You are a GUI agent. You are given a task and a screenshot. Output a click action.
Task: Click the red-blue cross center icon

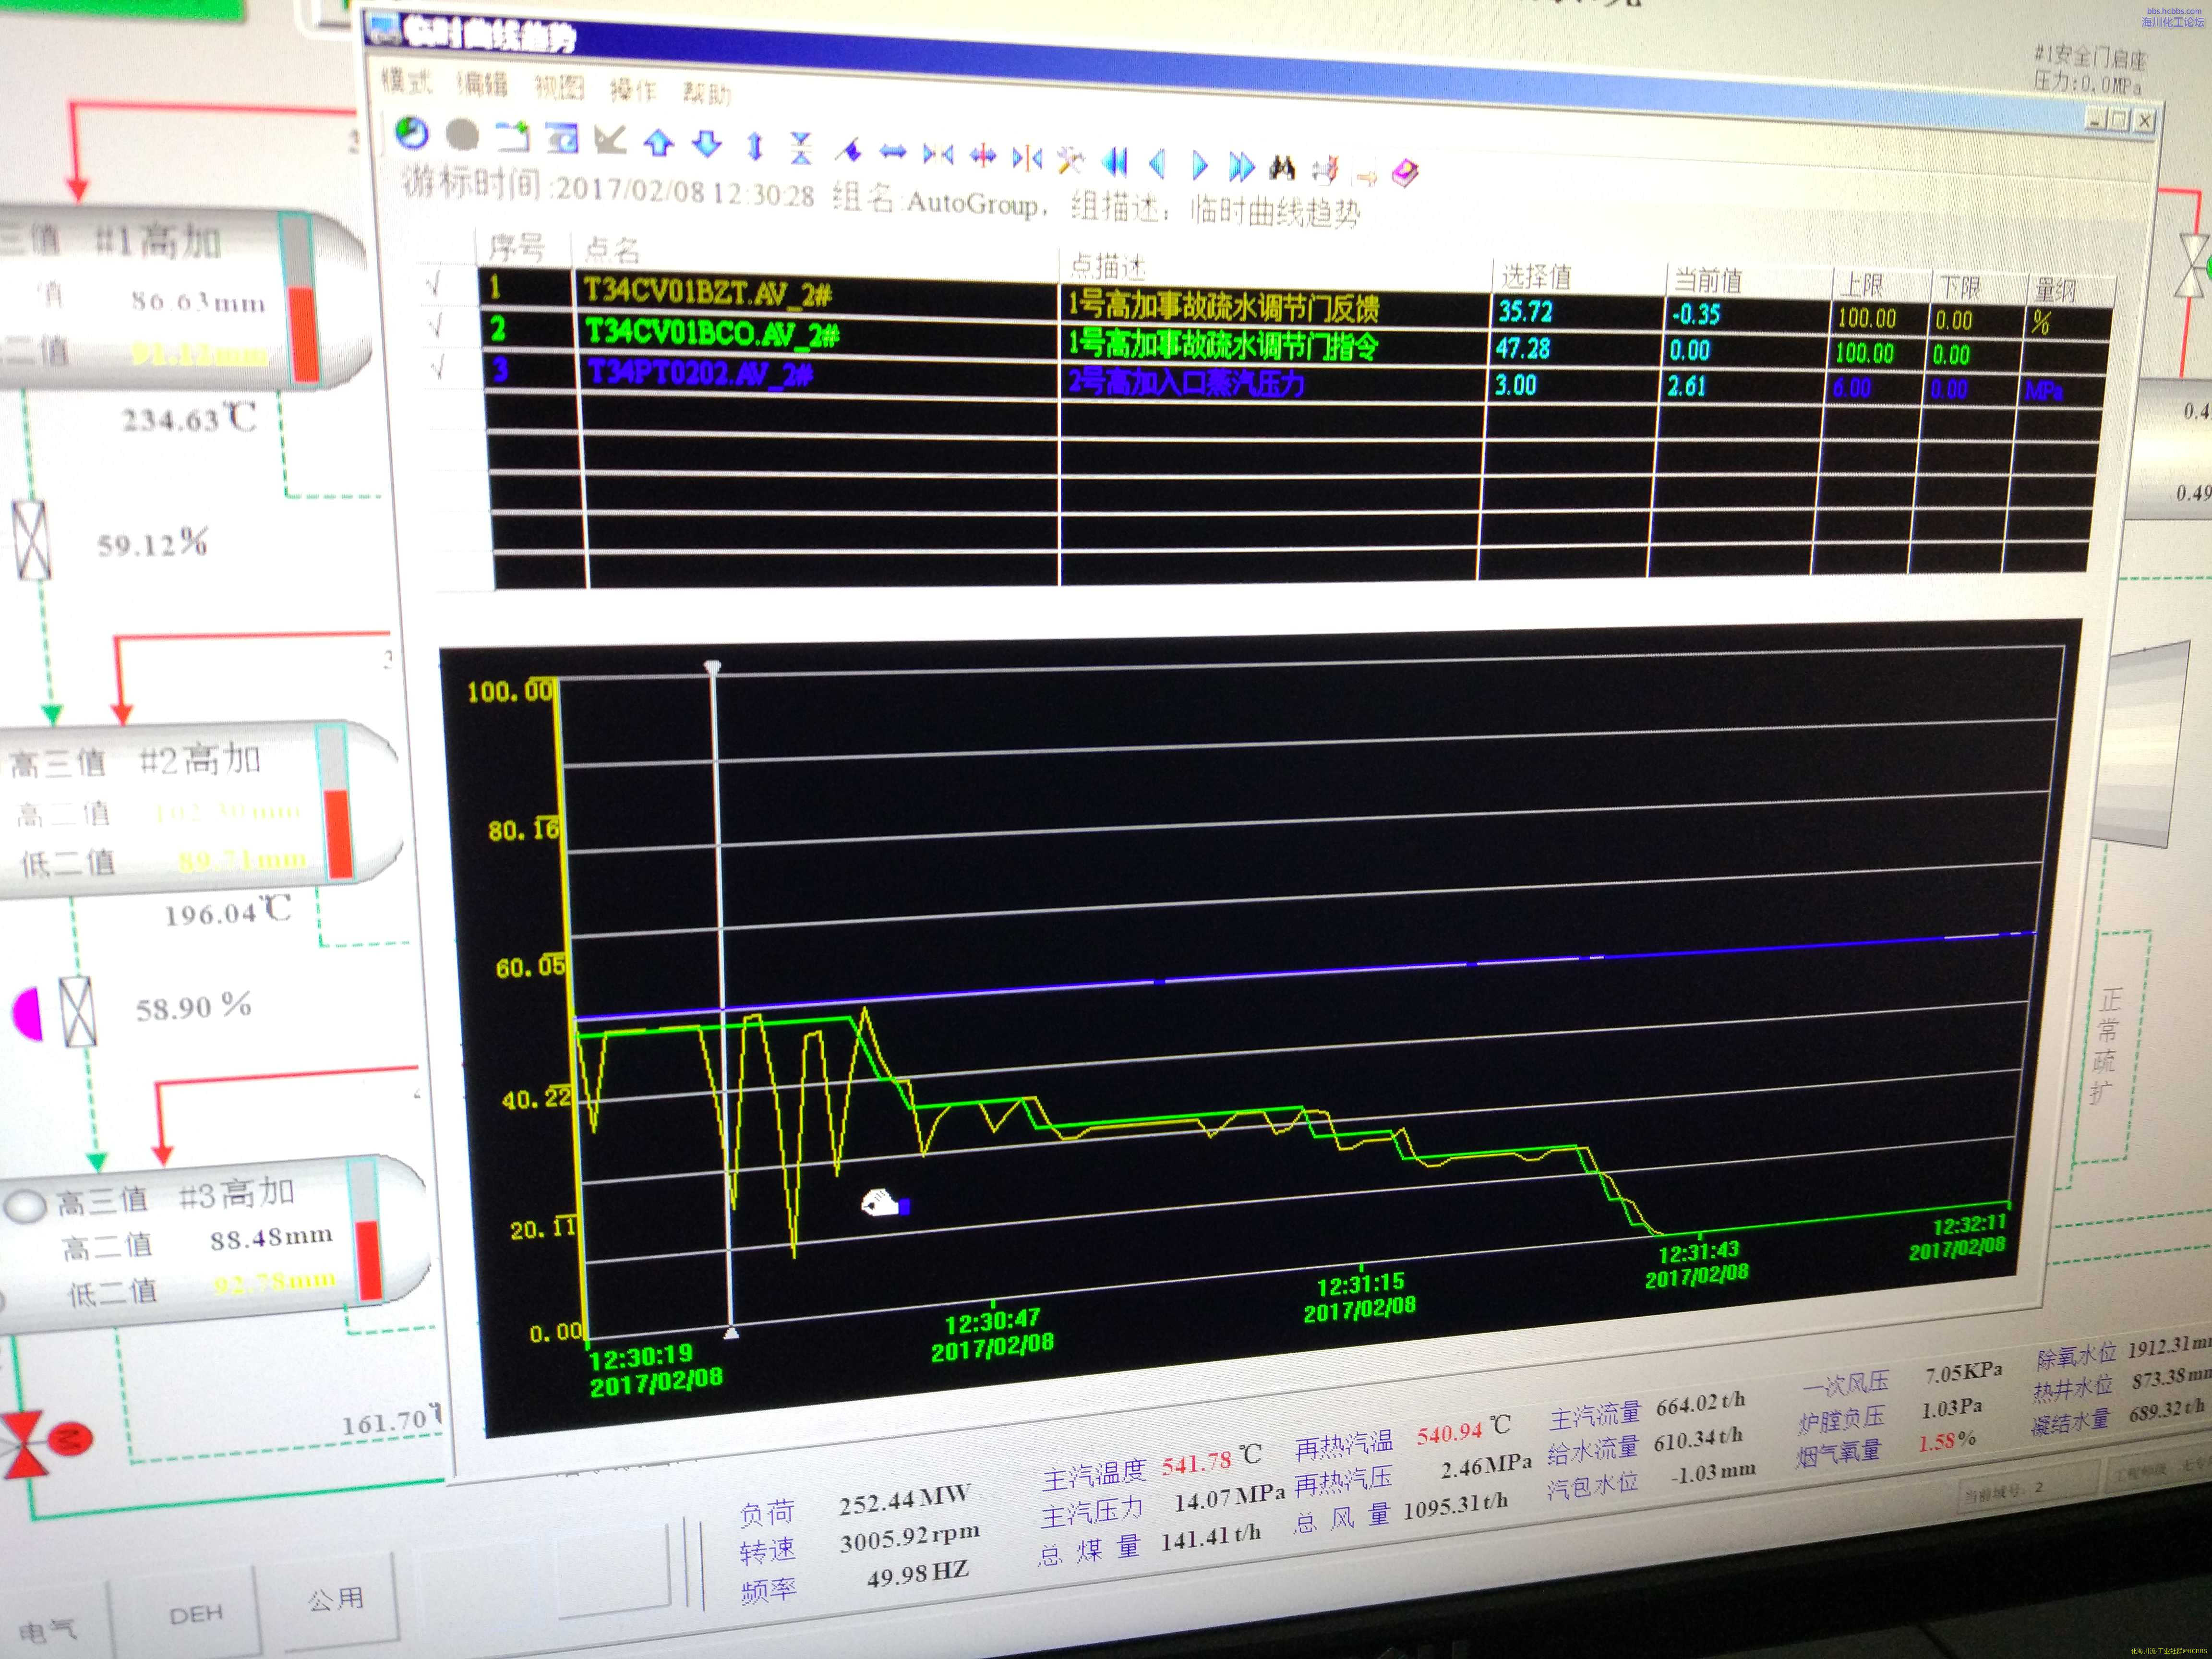point(984,155)
